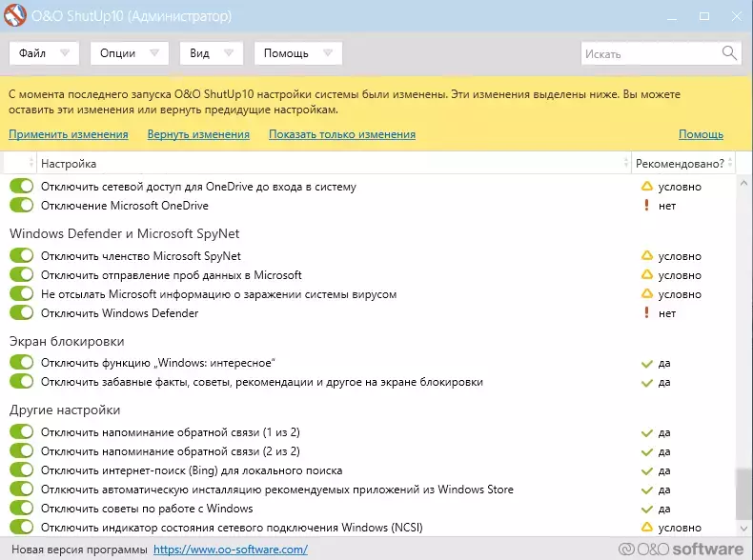Click exclamation icon beside Отключение Microsoft OneDrive
The image size is (753, 560).
pos(646,206)
